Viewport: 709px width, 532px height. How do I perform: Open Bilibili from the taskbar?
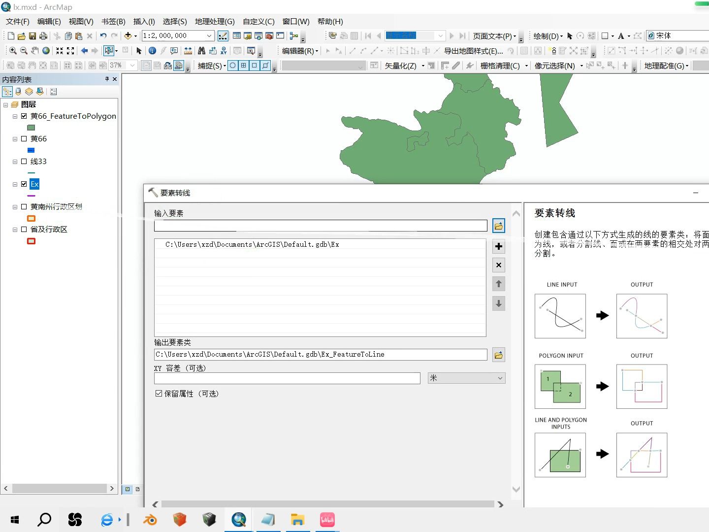[x=327, y=520]
